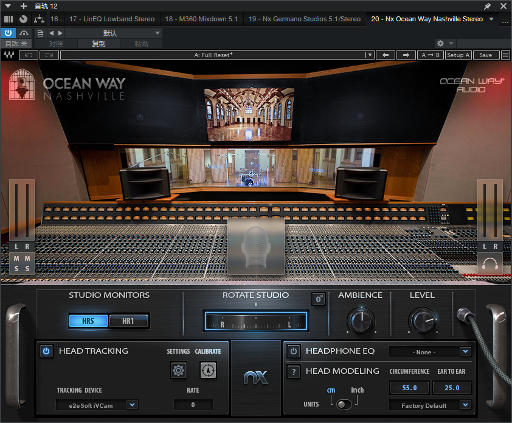The image size is (512, 423).
Task: Open the Head Modeling help question mark
Action: click(294, 371)
